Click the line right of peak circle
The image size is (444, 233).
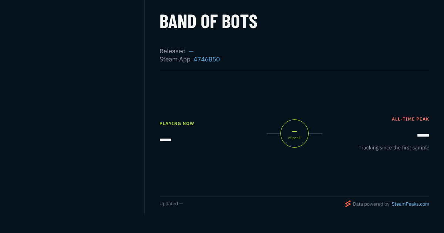[x=315, y=134]
